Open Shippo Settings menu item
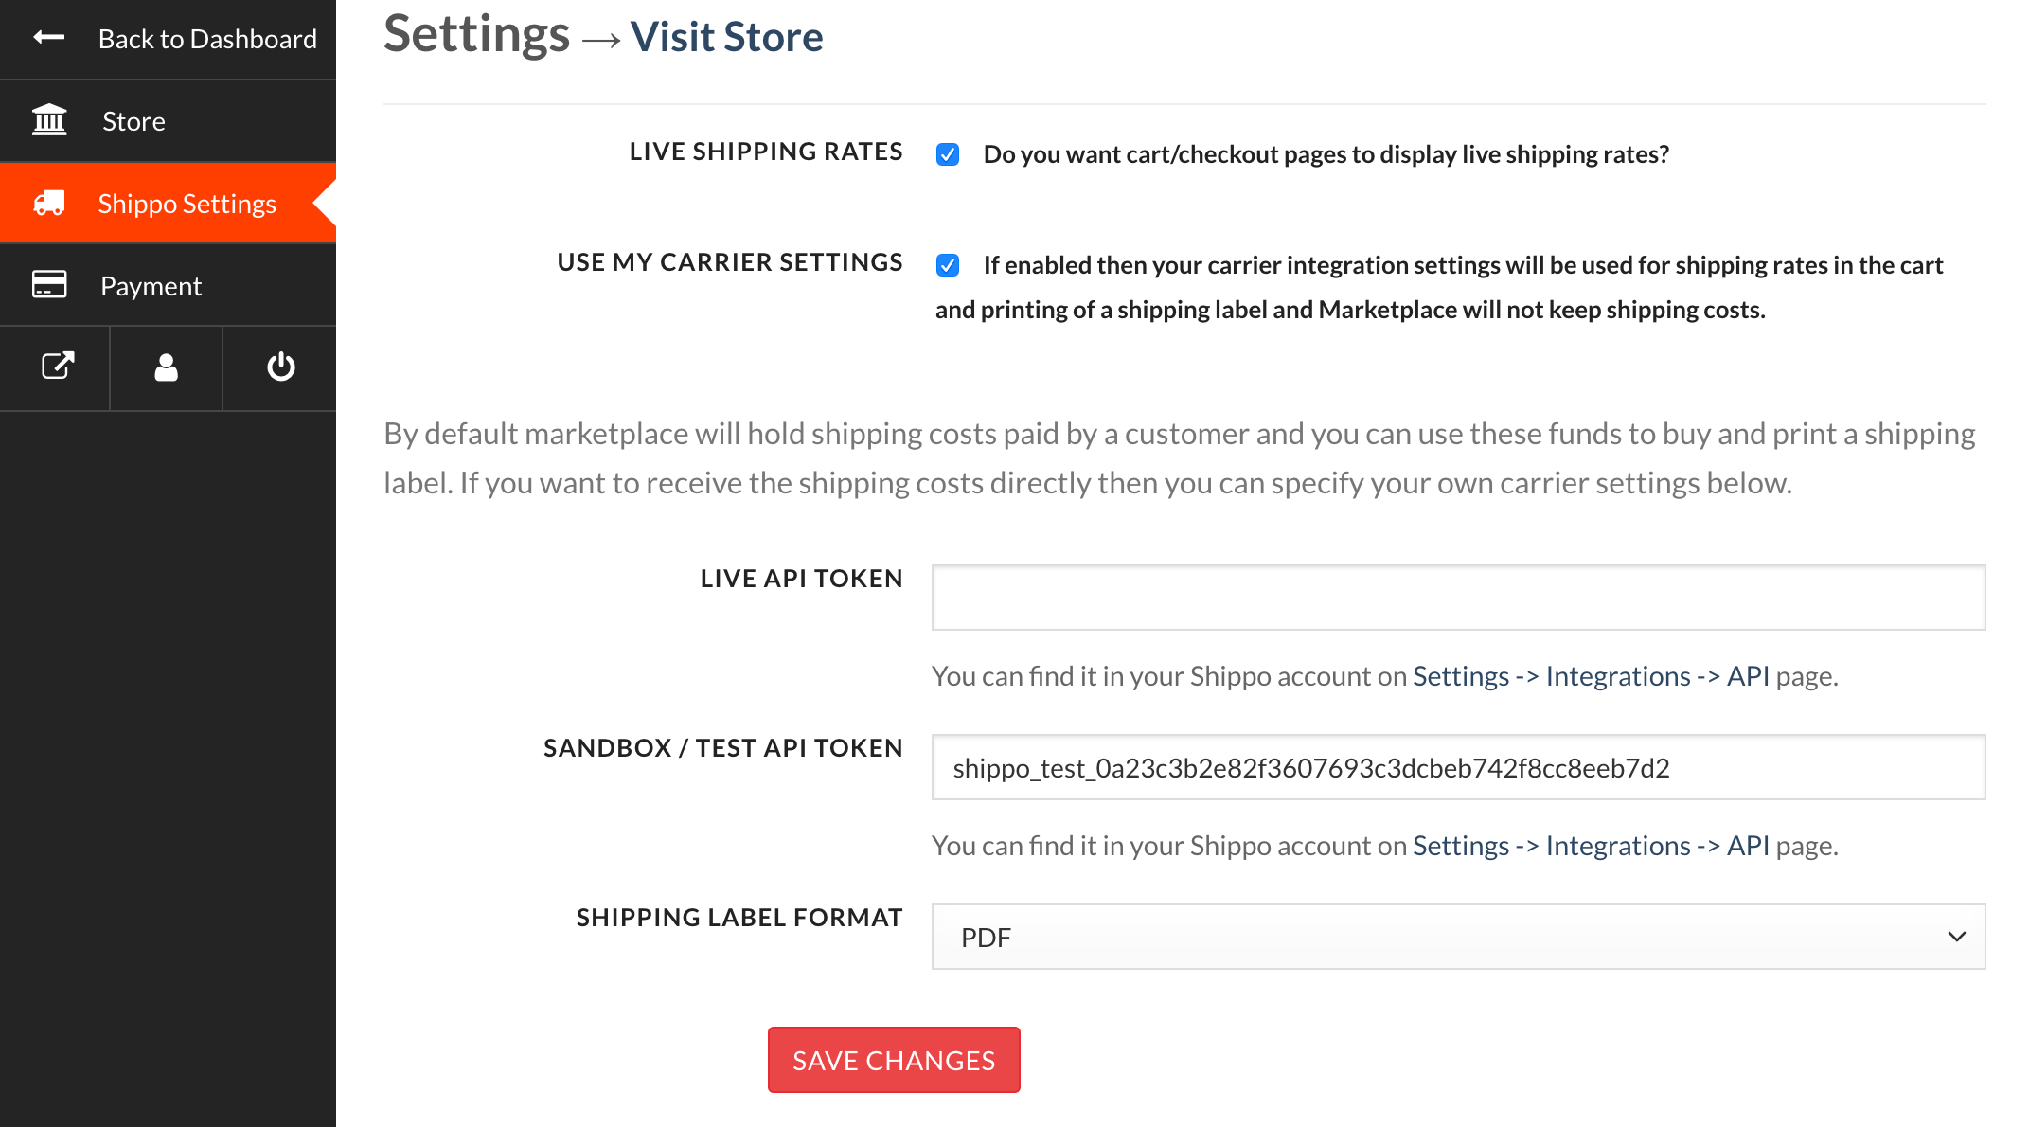The width and height of the screenshot is (2029, 1127). tap(187, 204)
